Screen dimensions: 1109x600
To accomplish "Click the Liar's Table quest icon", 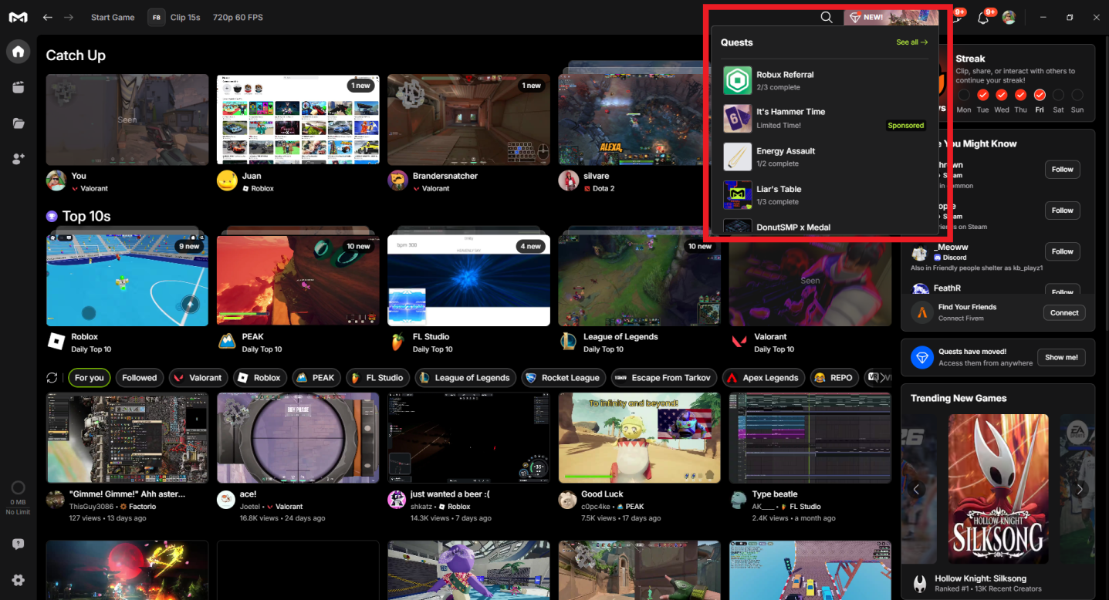I will click(x=737, y=195).
